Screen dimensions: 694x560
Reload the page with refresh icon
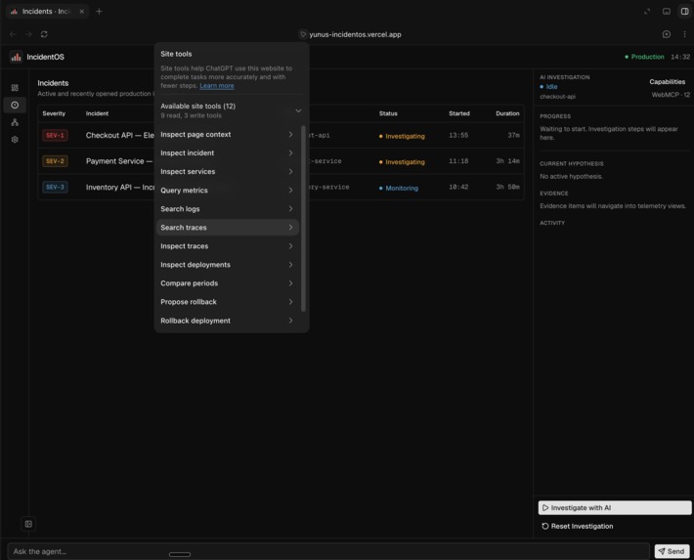[x=44, y=34]
